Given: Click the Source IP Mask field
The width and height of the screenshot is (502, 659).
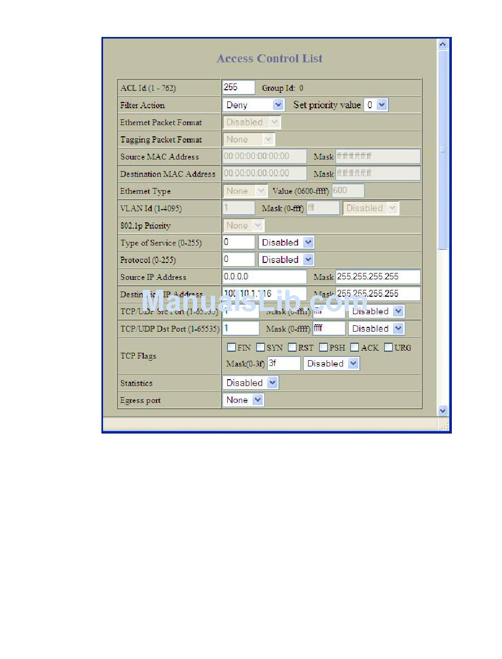Looking at the screenshot, I should 378,277.
